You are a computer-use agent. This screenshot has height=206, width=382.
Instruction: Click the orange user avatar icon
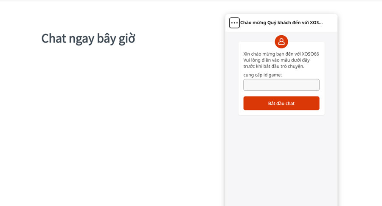pyautogui.click(x=281, y=42)
